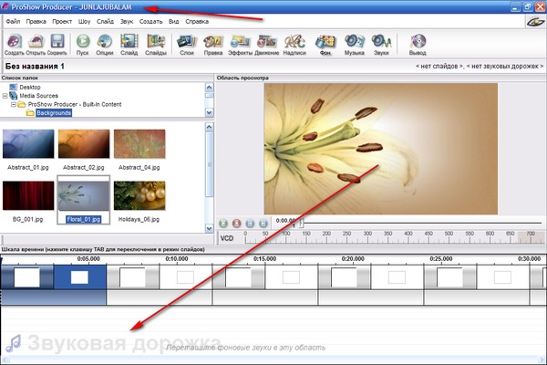
Task: Click the previous slide button under preview
Action: point(250,224)
